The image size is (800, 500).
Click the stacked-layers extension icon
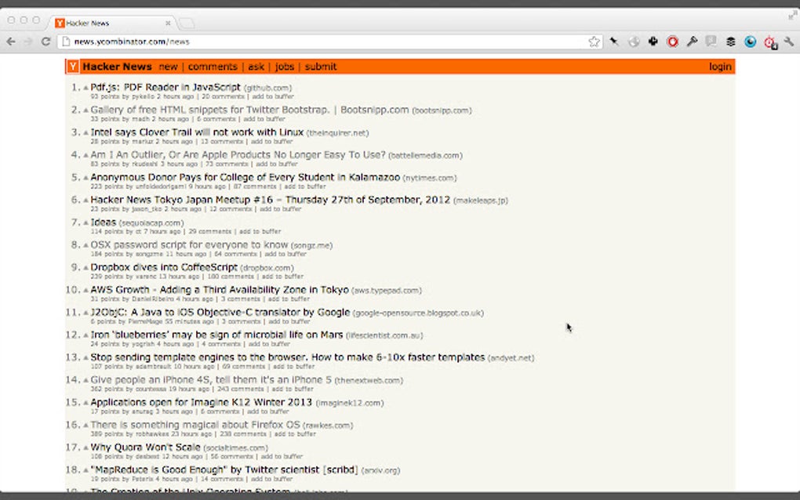(x=732, y=40)
